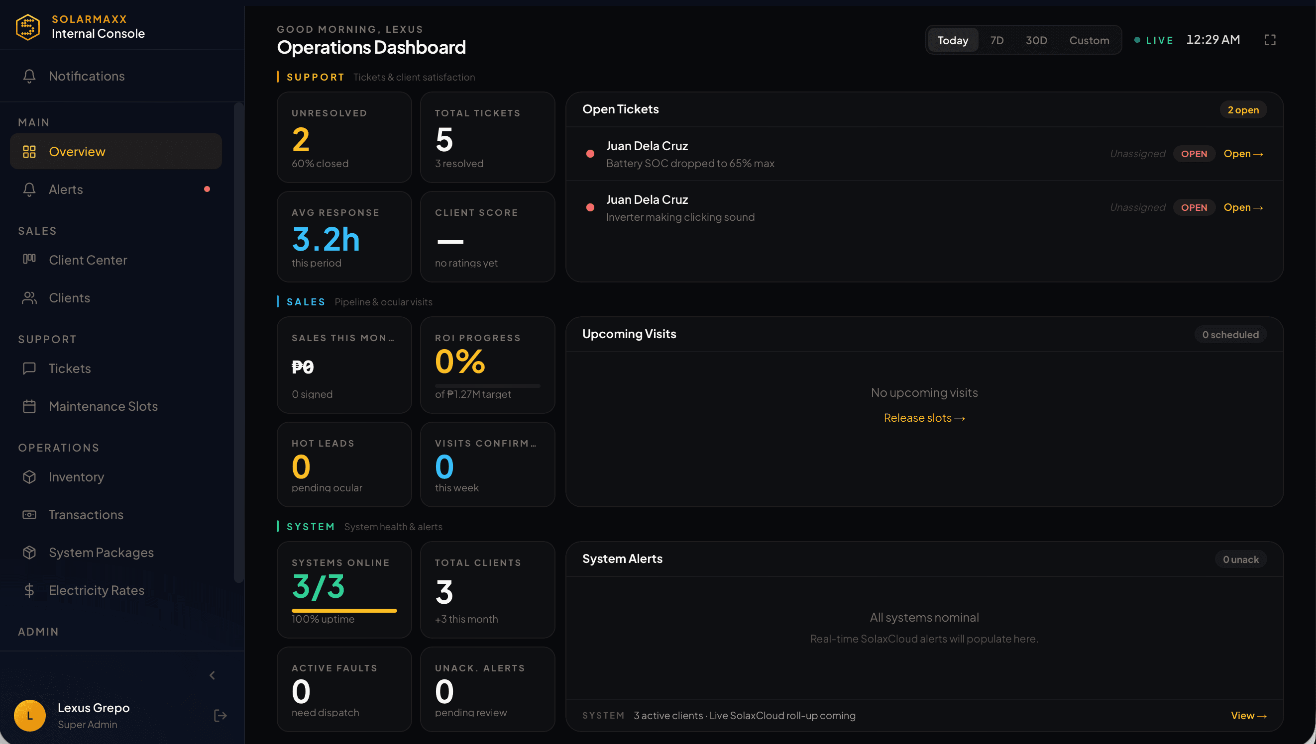The width and height of the screenshot is (1316, 744).
Task: Open the Inverter clicking sound ticket link
Action: (1243, 207)
